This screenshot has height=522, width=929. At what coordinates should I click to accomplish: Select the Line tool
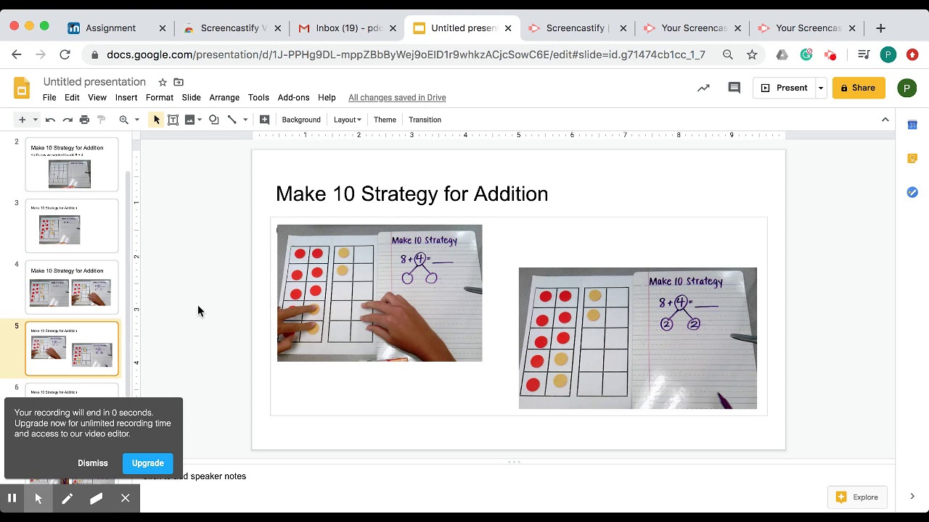232,120
